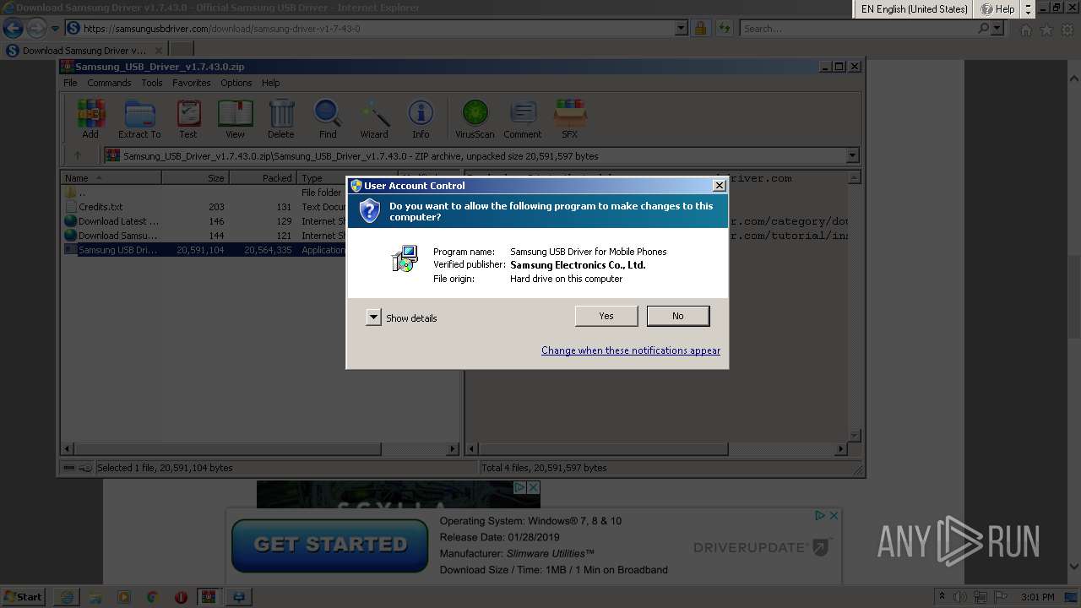Launch Chrome from the taskbar
1081x608 pixels.
[152, 597]
